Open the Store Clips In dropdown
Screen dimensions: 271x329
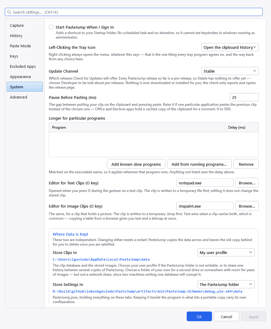226,252
